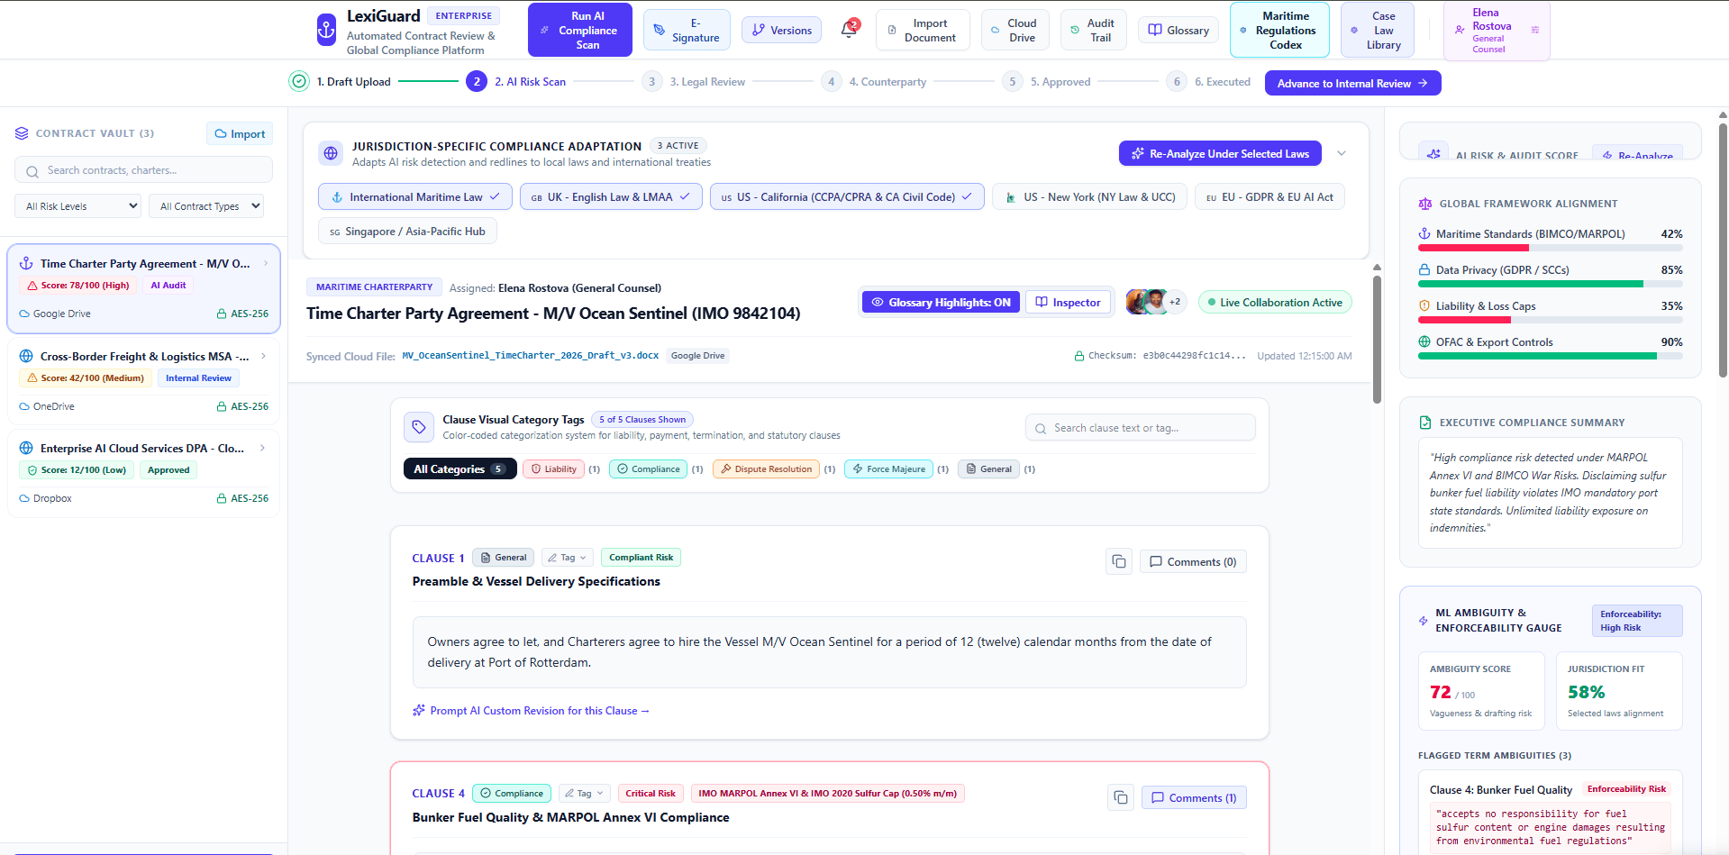Click Re-Analyze Under Selected Laws
The height and width of the screenshot is (855, 1729).
point(1220,153)
